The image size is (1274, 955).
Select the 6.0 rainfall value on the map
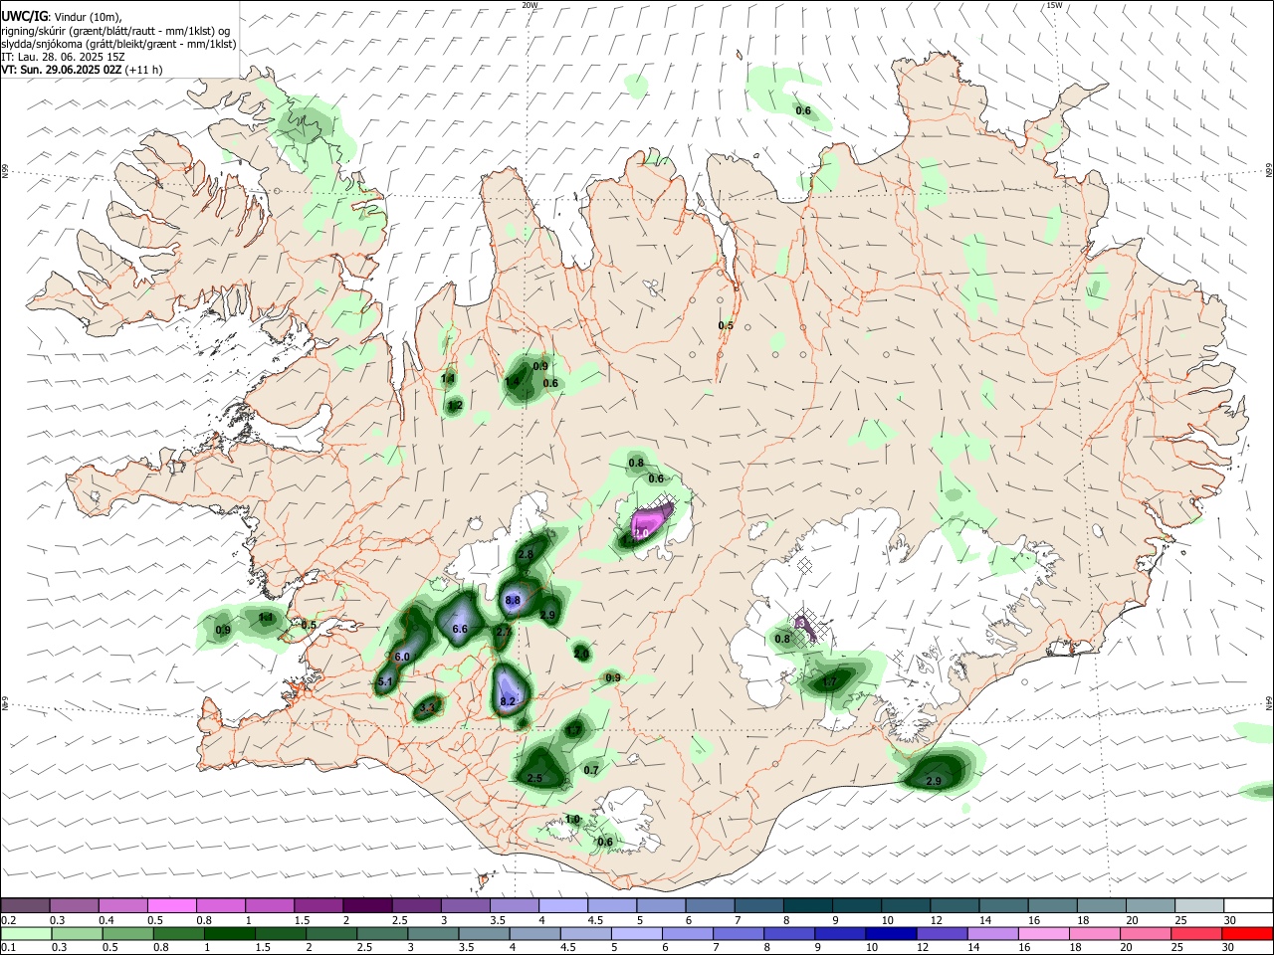(x=402, y=658)
